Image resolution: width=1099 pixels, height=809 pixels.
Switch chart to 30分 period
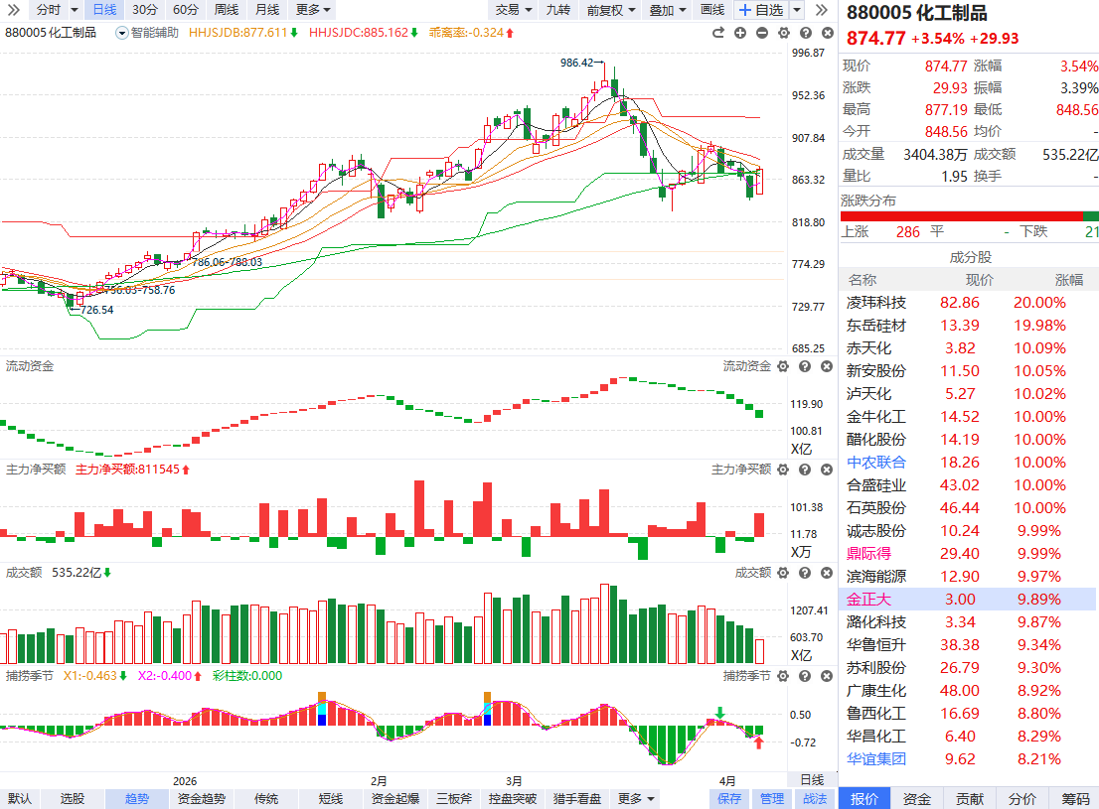tap(144, 10)
